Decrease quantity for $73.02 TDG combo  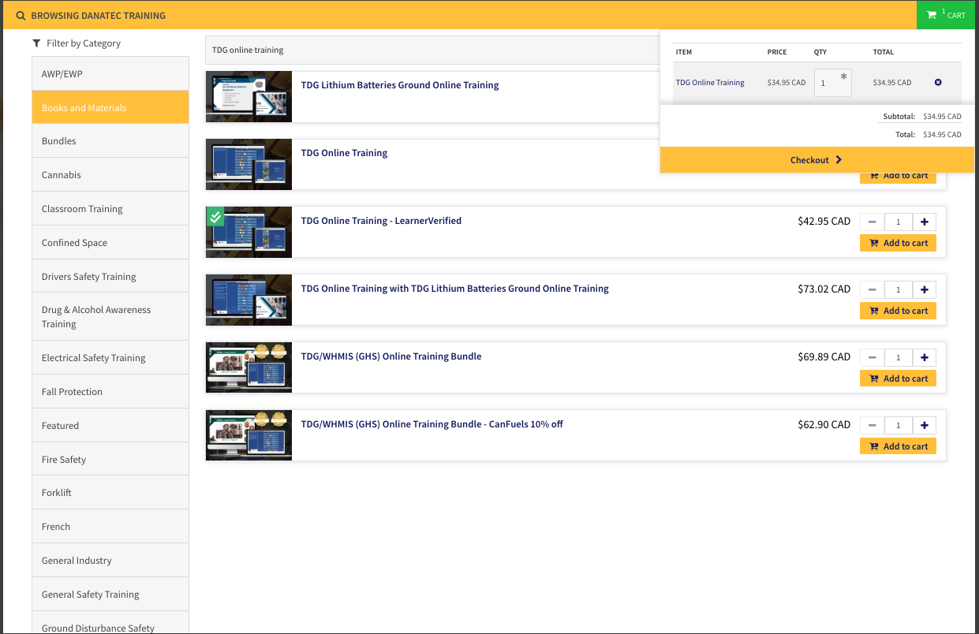point(873,289)
